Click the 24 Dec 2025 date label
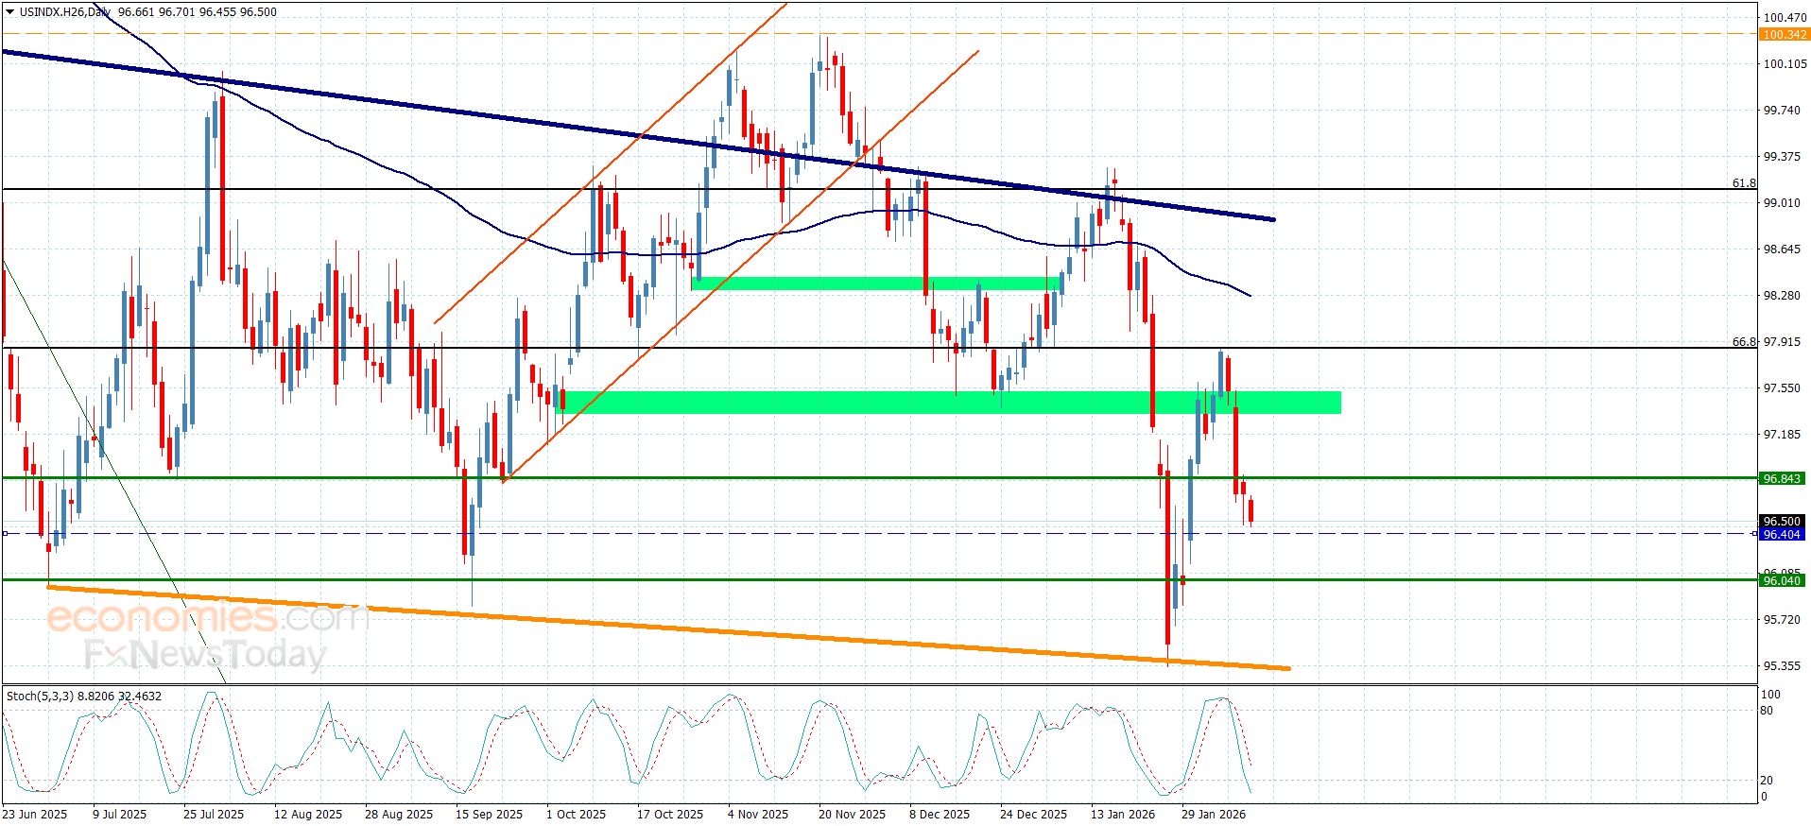 pyautogui.click(x=1034, y=815)
